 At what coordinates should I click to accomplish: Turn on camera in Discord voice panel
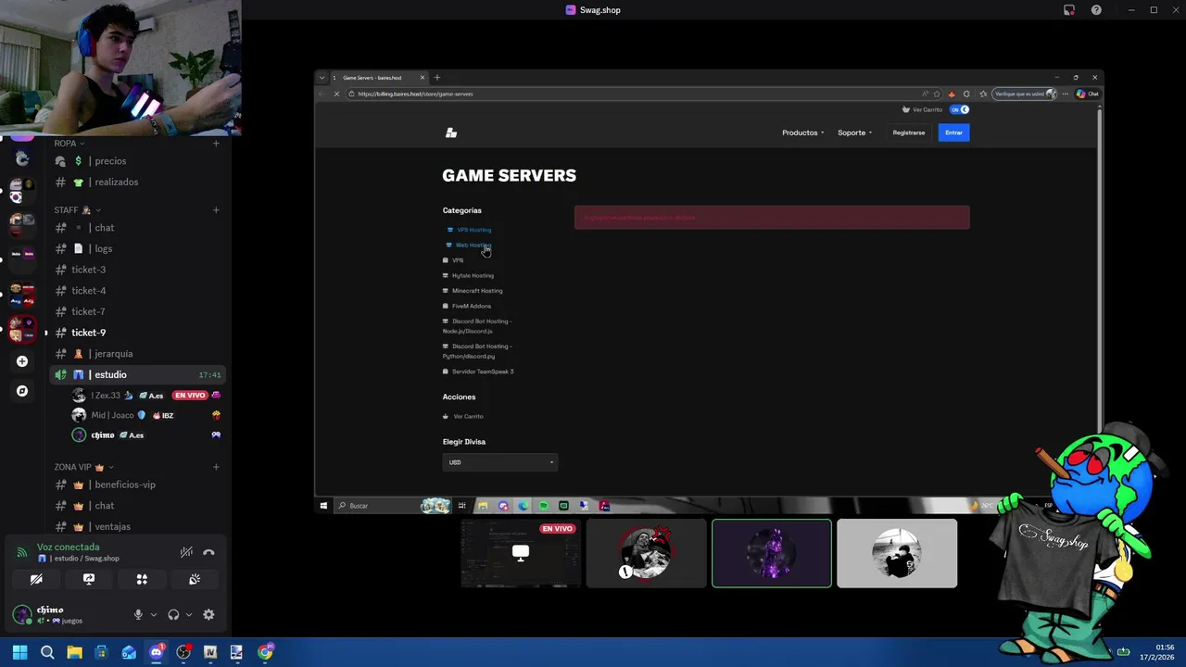tap(36, 579)
